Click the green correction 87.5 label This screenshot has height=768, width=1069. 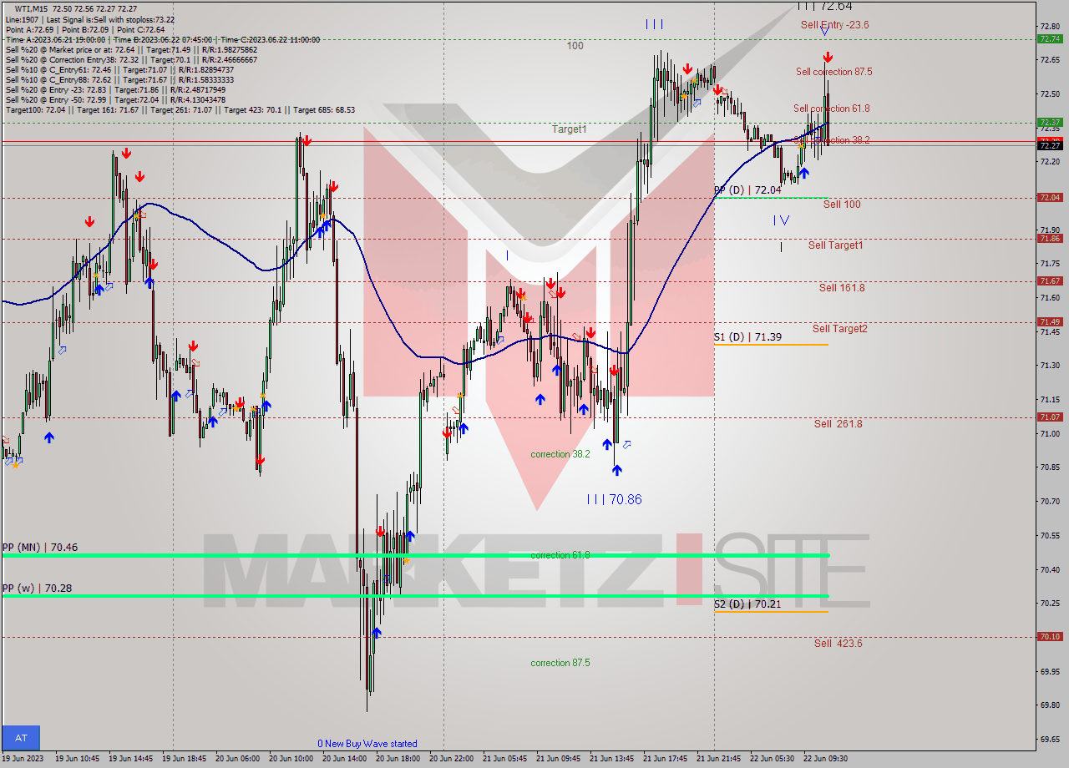coord(560,663)
